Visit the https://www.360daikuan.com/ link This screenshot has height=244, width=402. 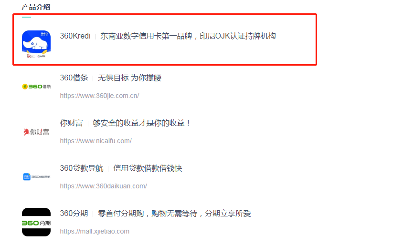(x=103, y=186)
